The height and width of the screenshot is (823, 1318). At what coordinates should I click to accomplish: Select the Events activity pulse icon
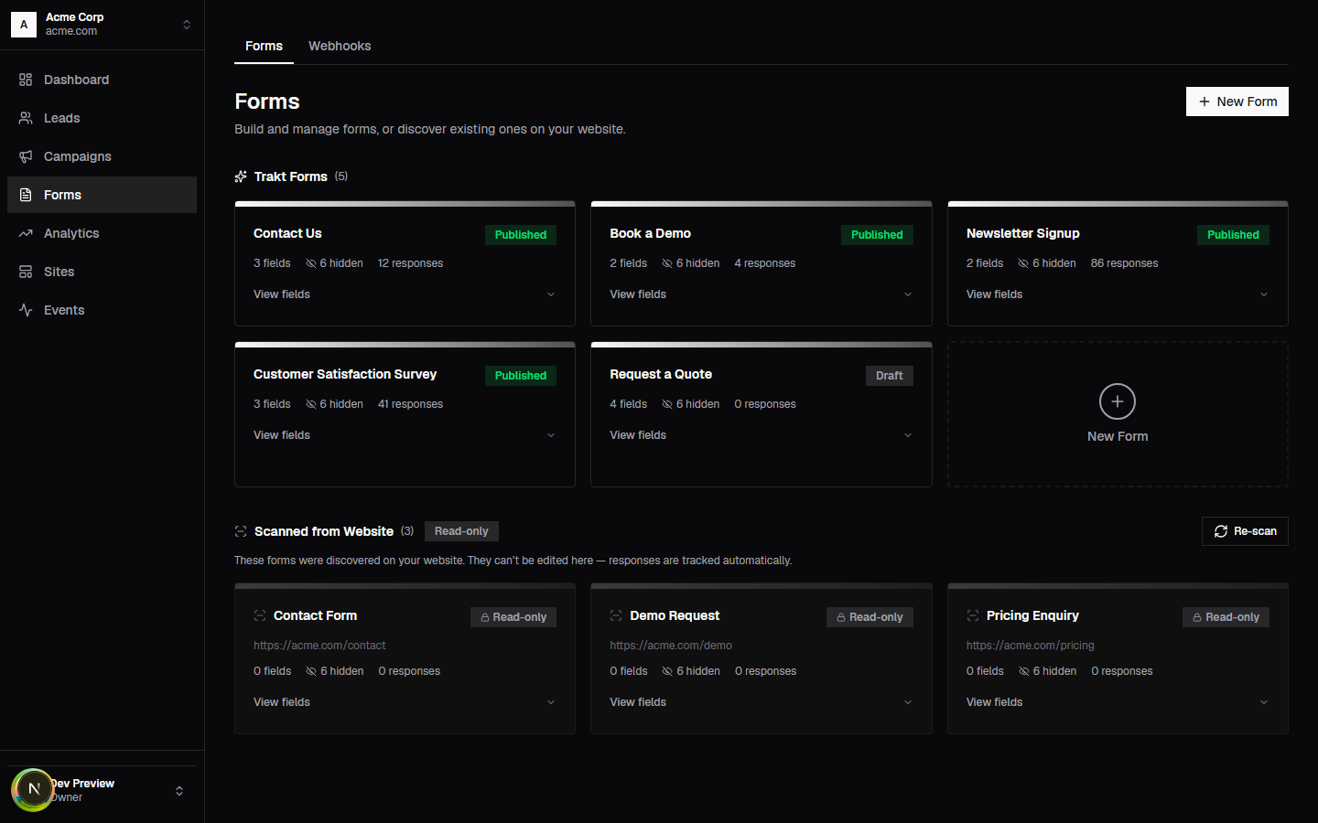click(26, 310)
